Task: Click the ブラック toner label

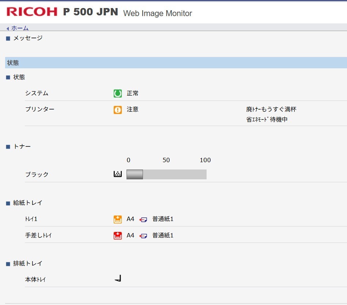Action: click(x=37, y=174)
